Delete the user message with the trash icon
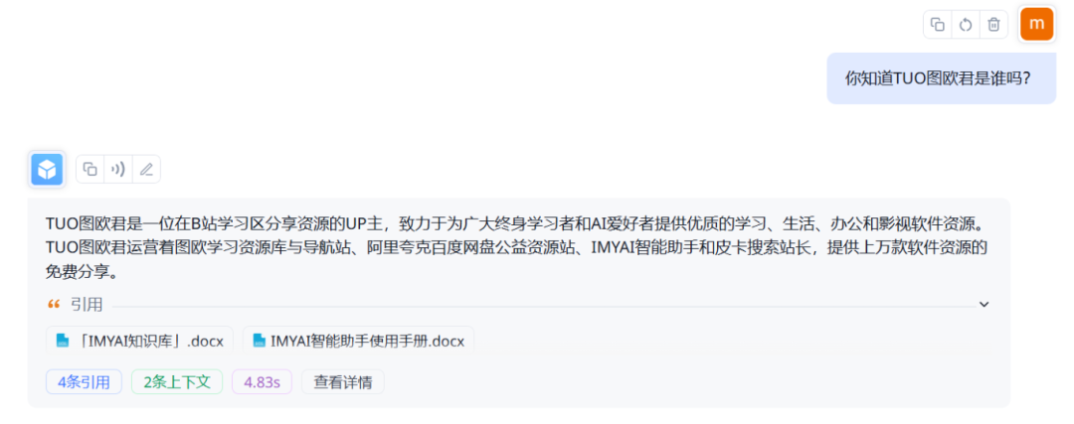Viewport: 1074px width, 424px height. click(993, 25)
